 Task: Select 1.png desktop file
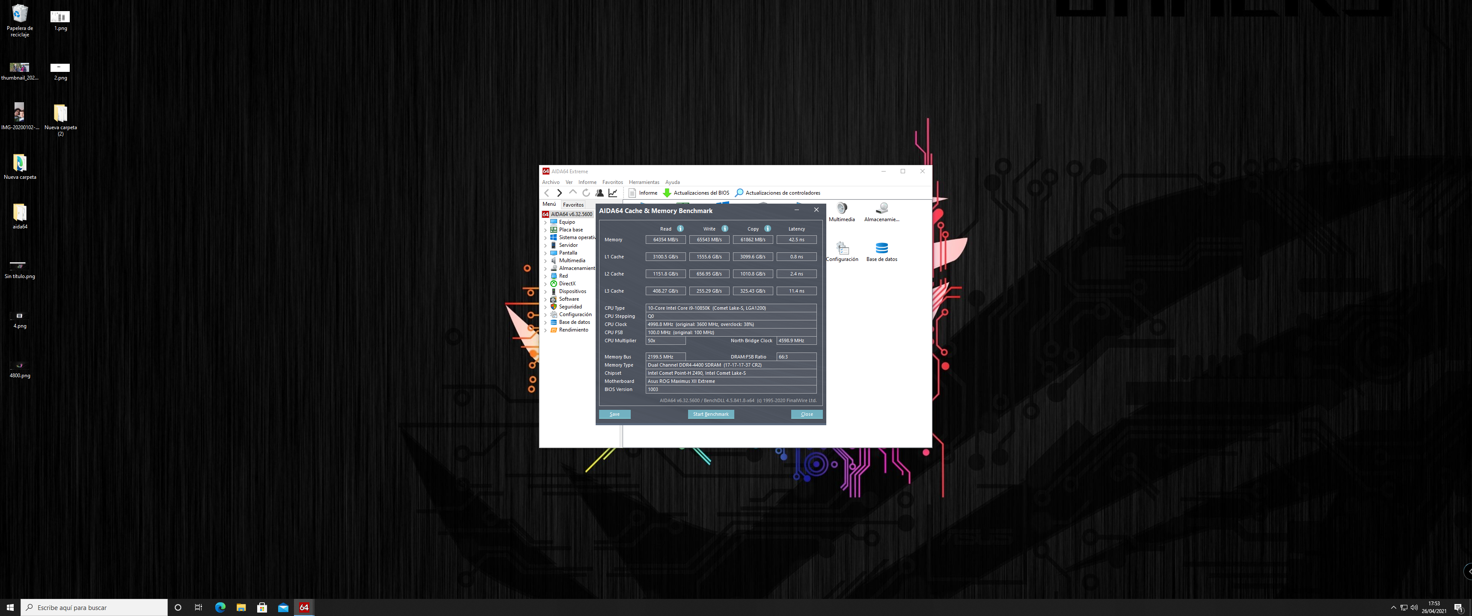tap(61, 21)
